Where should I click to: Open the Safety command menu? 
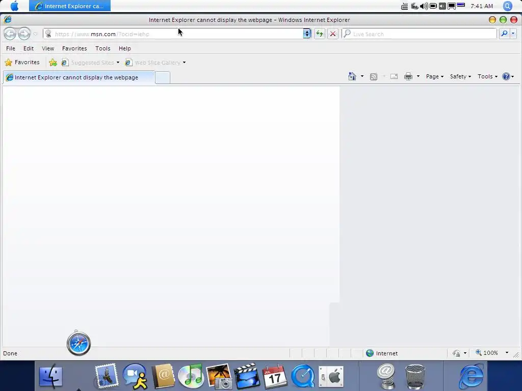(460, 76)
